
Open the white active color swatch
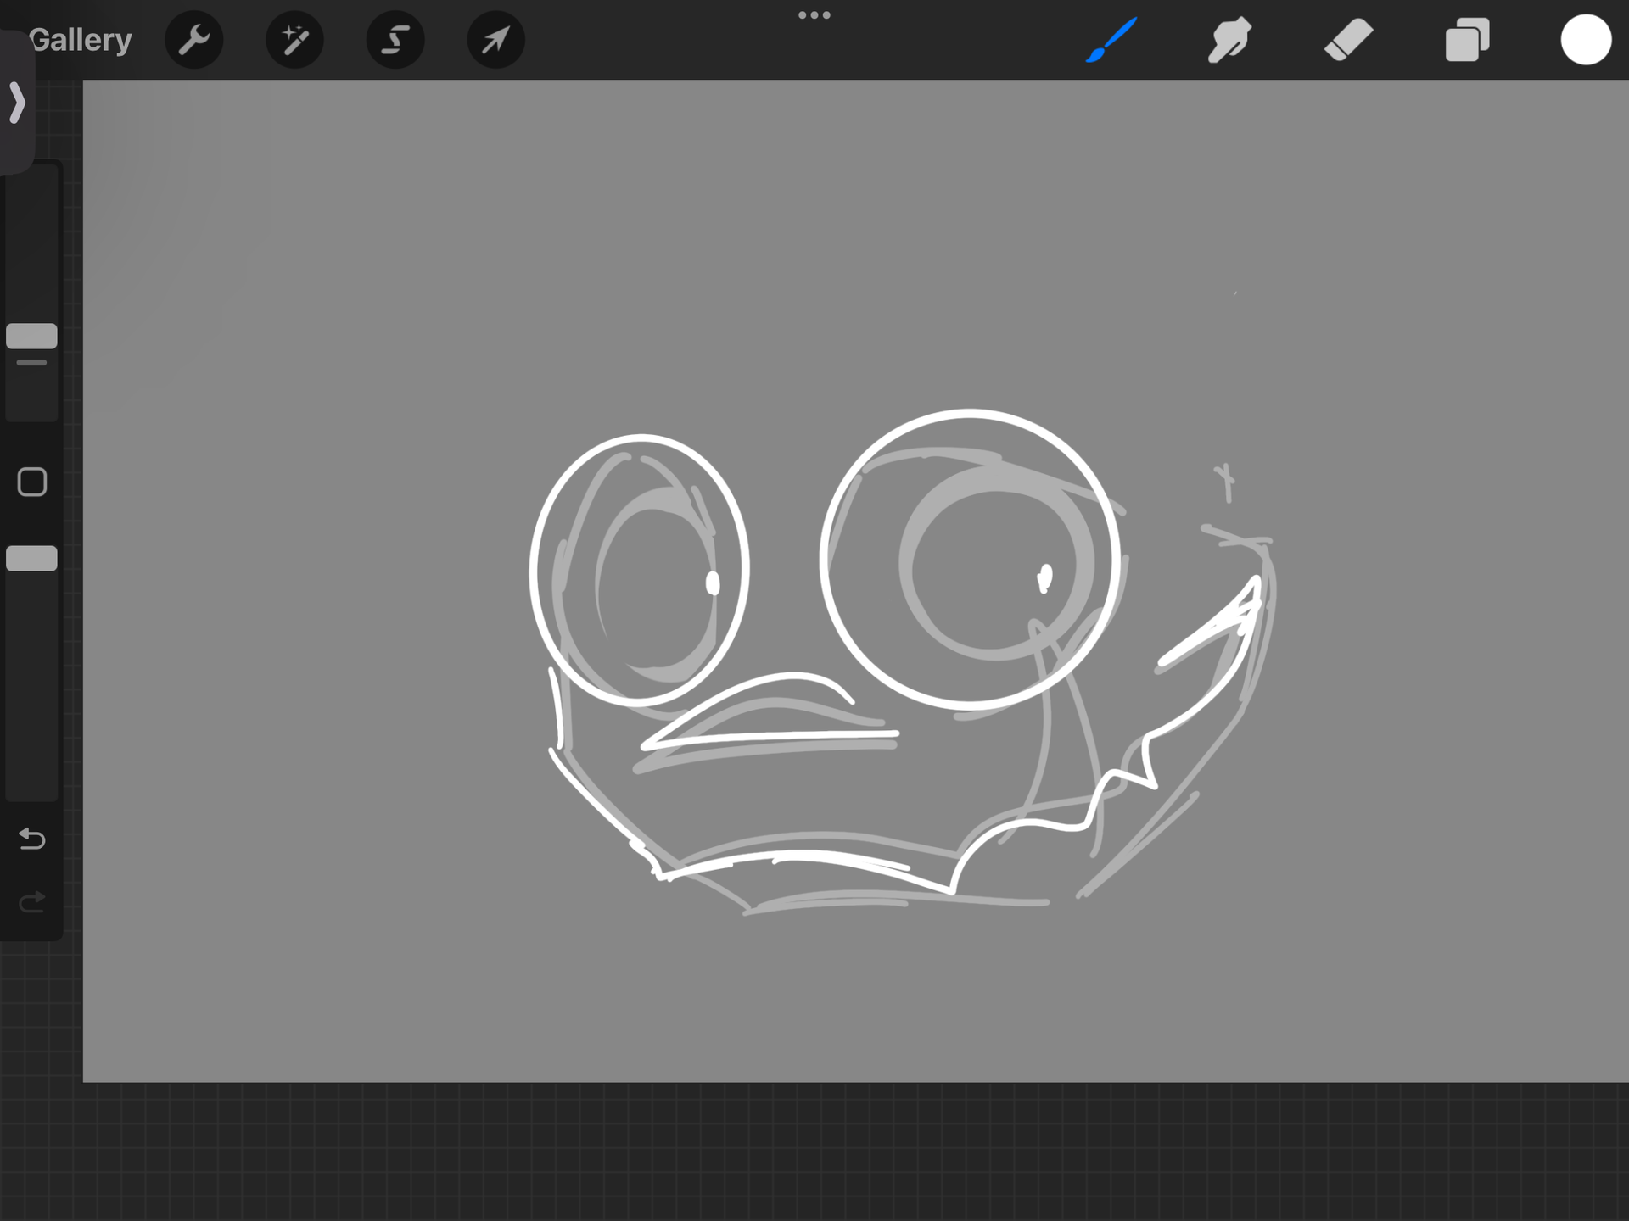point(1586,40)
